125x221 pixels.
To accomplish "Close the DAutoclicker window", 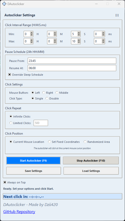I will pos(119,4).
